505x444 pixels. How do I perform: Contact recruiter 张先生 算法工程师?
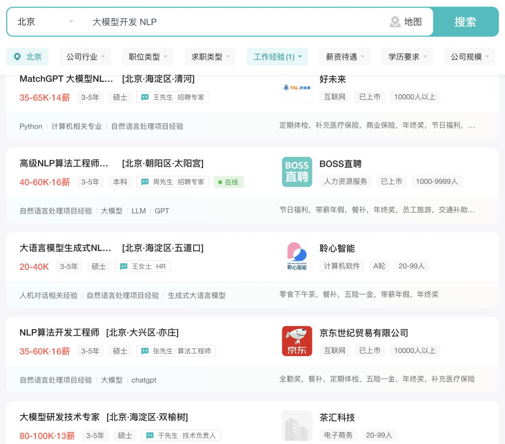pos(176,351)
